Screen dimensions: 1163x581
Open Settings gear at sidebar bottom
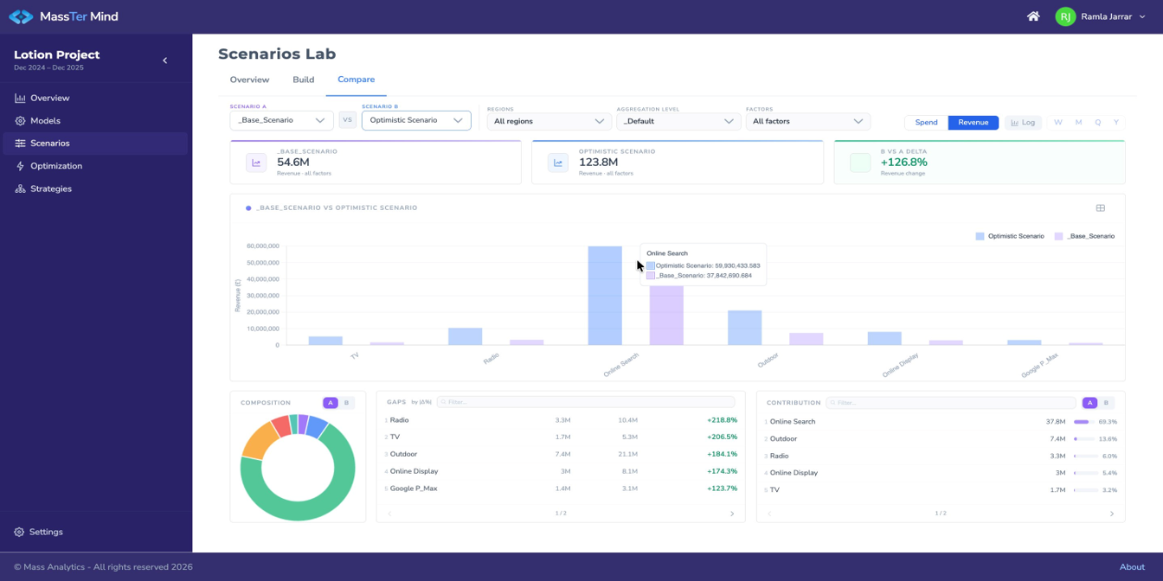[x=19, y=533]
